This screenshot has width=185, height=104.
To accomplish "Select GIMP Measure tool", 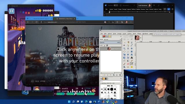I will [128, 48].
